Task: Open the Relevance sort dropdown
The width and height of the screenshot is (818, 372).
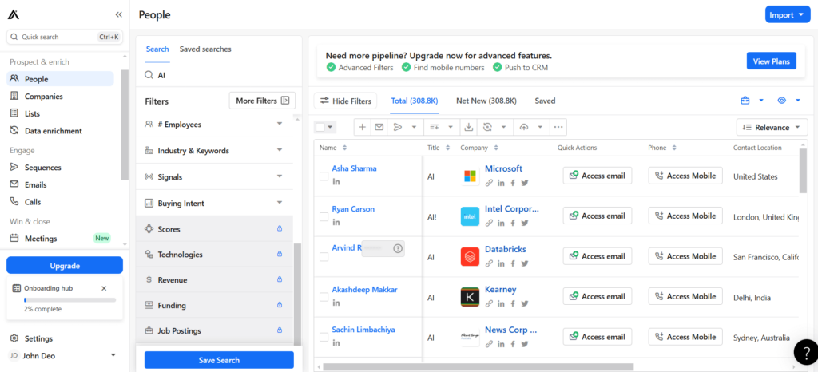Action: pos(772,127)
